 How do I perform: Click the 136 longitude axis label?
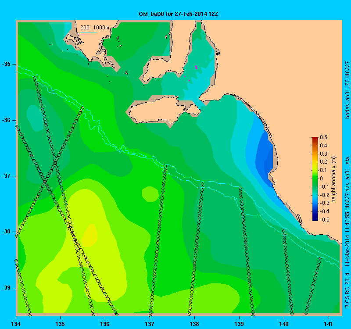(x=105, y=324)
